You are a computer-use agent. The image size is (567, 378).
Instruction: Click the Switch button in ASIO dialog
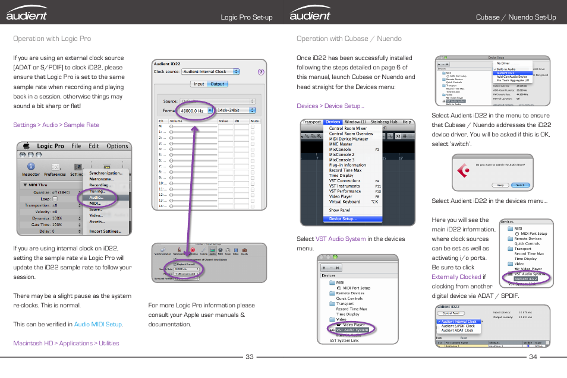pyautogui.click(x=520, y=185)
